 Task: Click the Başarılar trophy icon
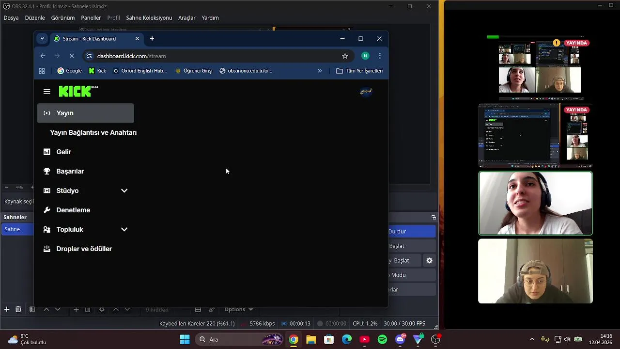46,171
